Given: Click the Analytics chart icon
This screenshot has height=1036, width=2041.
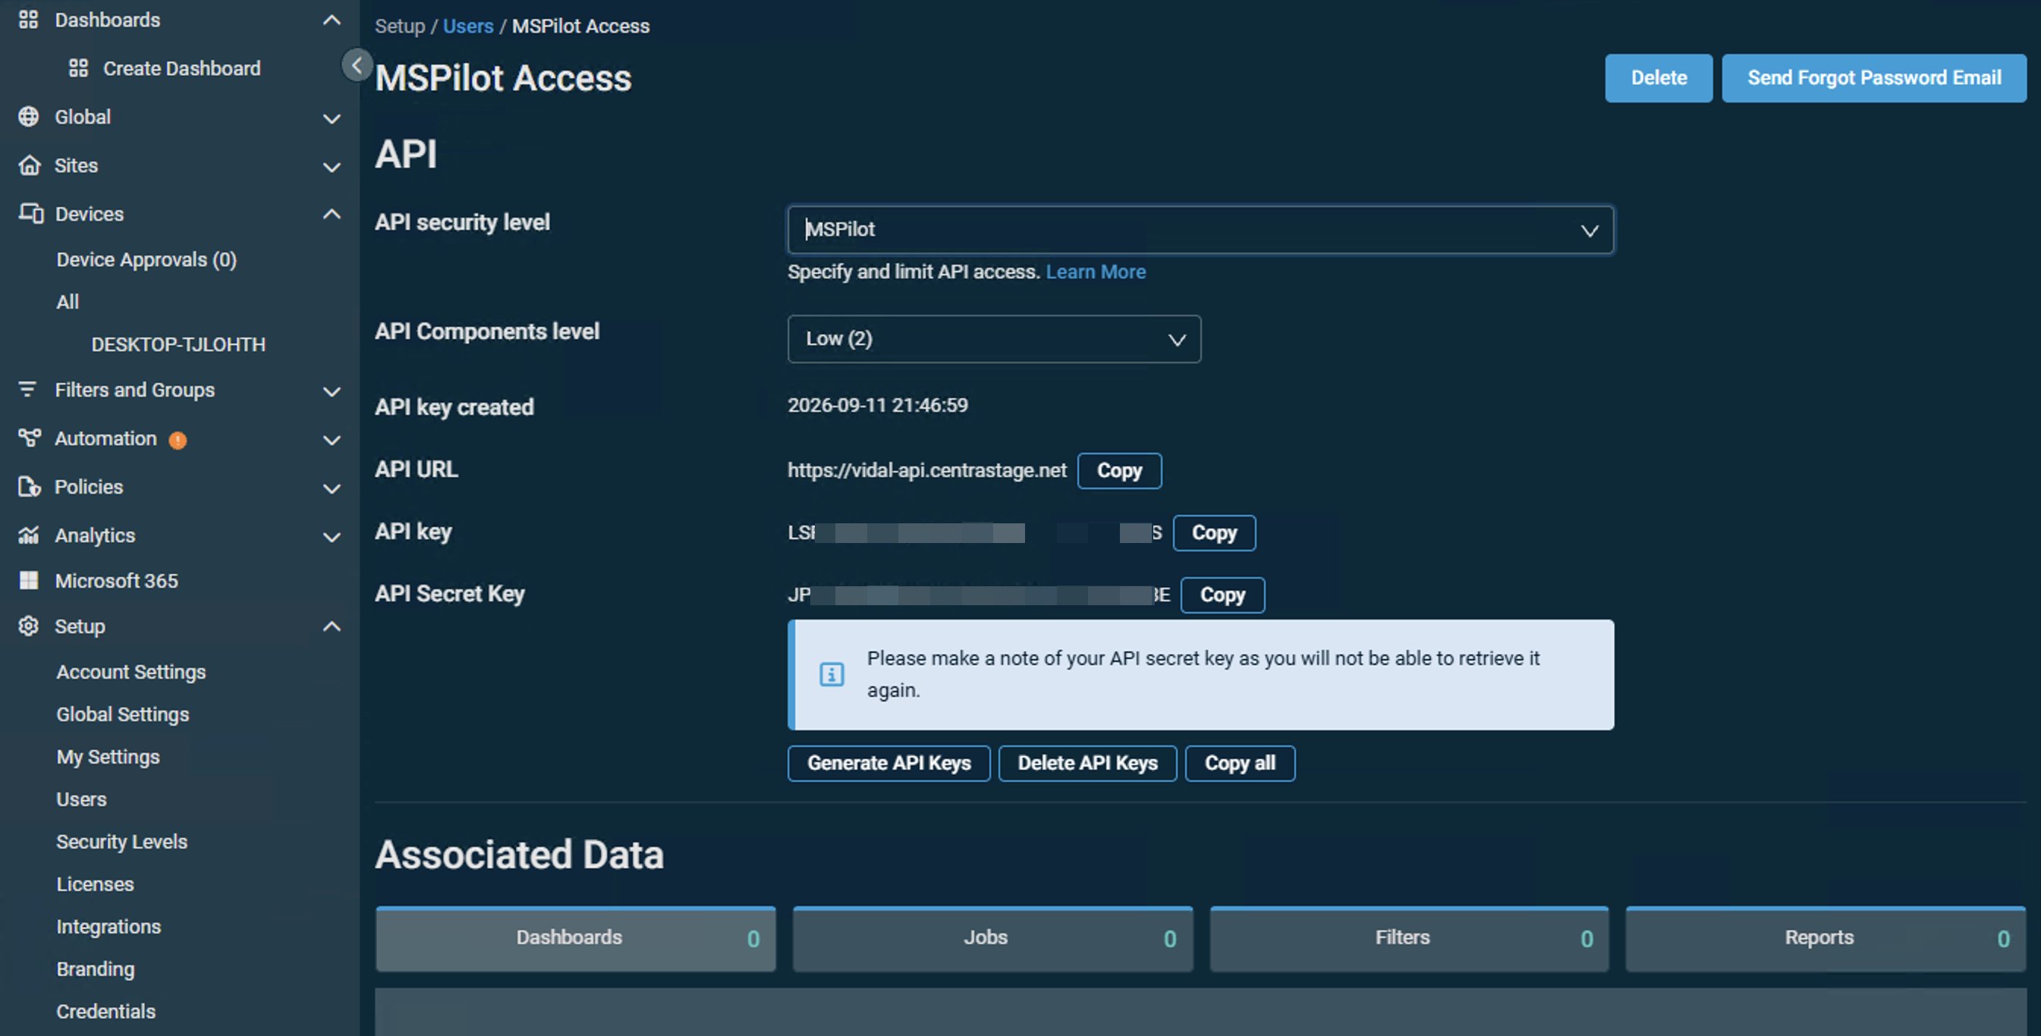Looking at the screenshot, I should coord(29,535).
